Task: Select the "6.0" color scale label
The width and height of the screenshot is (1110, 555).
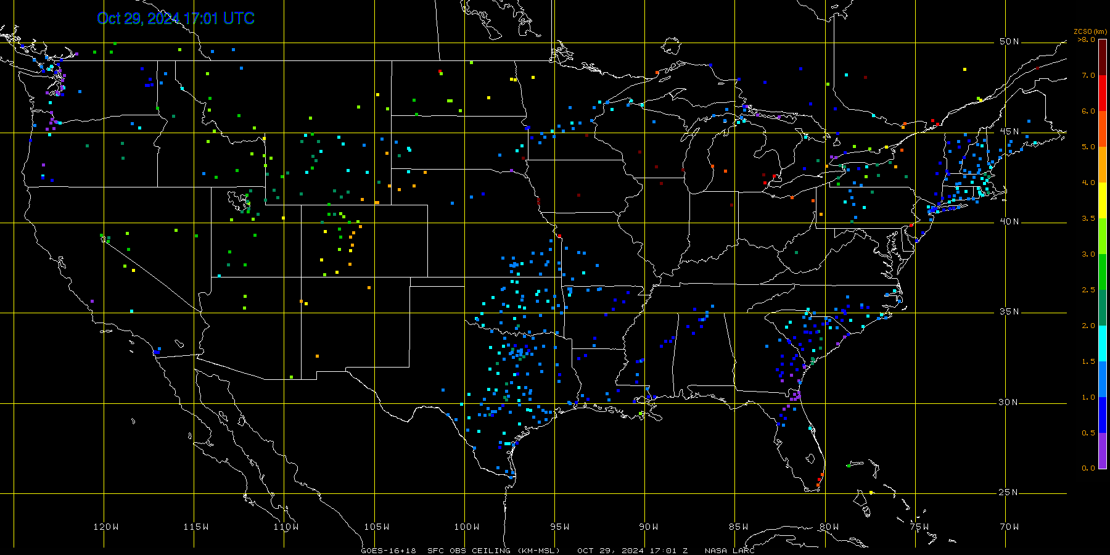Action: click(1088, 111)
